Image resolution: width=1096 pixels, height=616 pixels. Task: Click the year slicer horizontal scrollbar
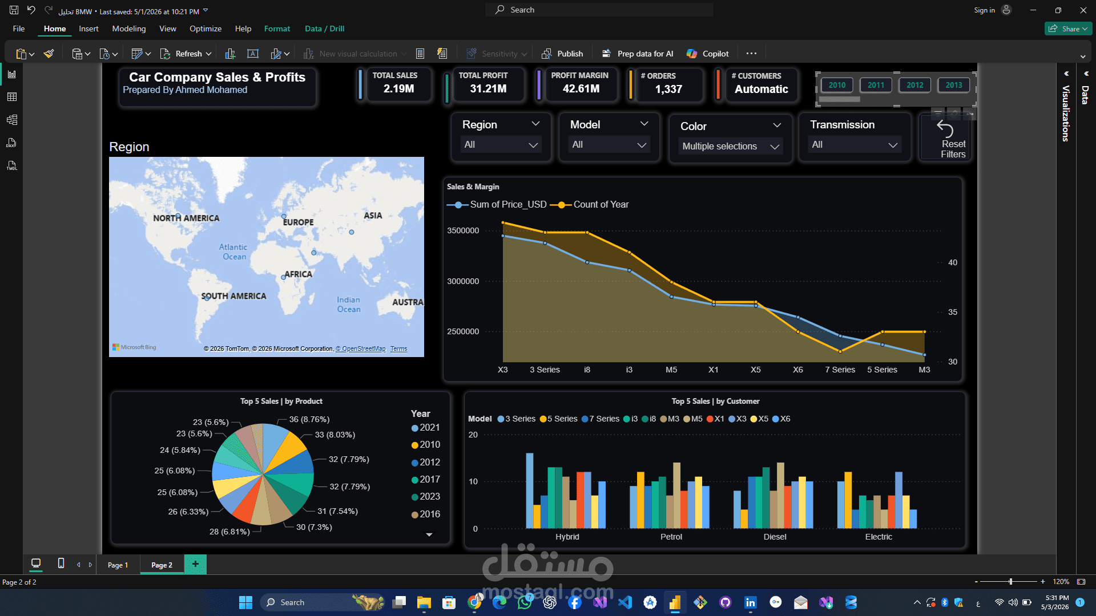[839, 99]
